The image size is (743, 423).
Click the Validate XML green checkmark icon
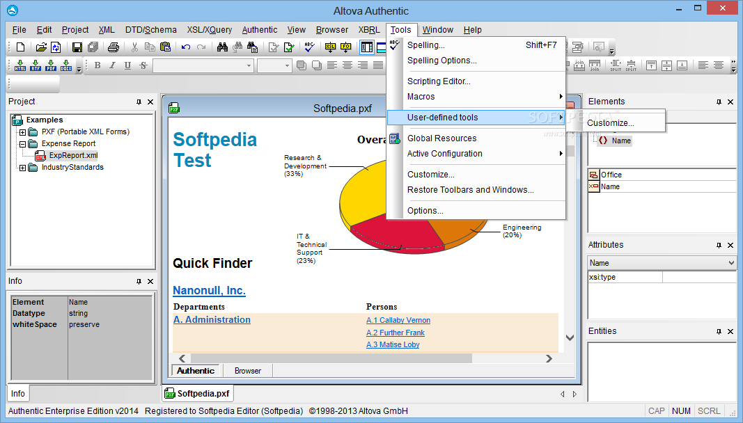click(288, 47)
